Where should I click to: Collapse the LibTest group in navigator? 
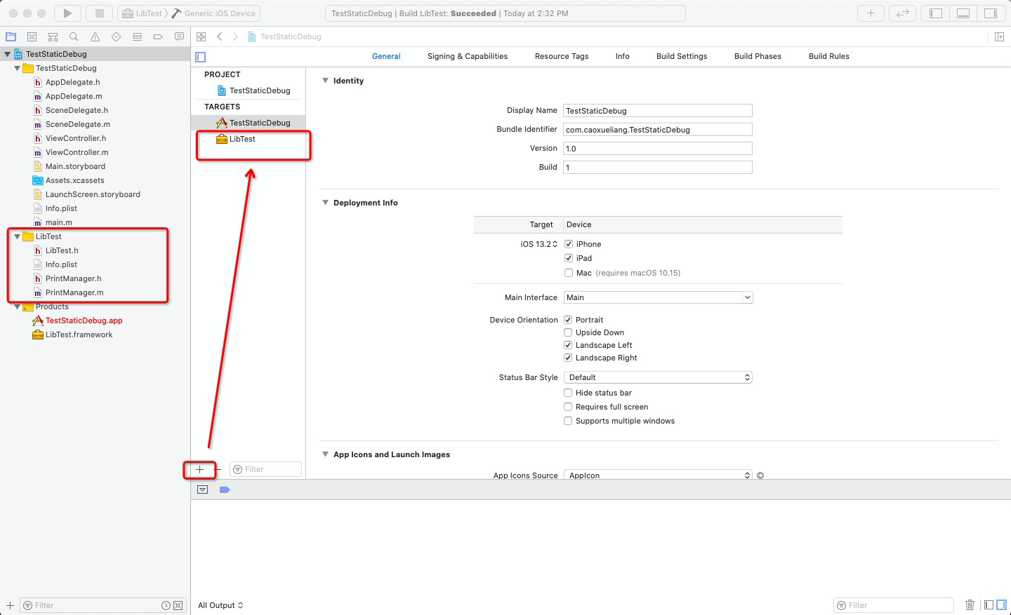17,236
